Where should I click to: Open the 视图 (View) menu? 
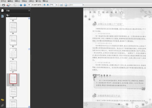[17, 1]
